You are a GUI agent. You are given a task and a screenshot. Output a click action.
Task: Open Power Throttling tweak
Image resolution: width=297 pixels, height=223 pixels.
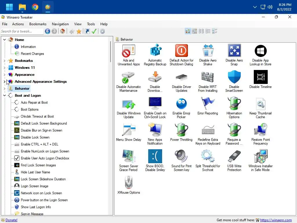coord(182,132)
